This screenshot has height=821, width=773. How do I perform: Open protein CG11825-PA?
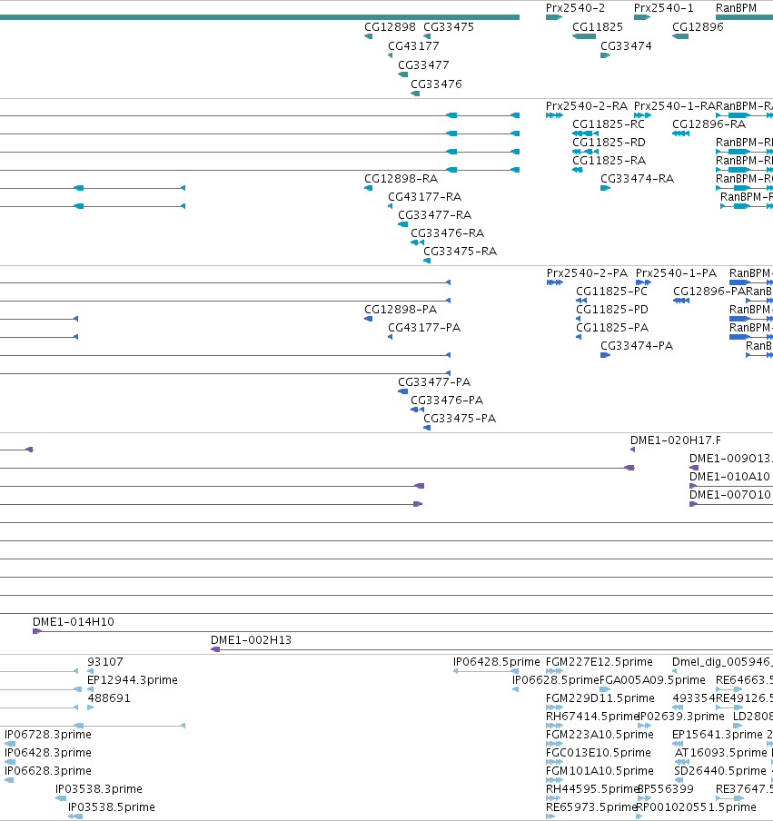(611, 327)
